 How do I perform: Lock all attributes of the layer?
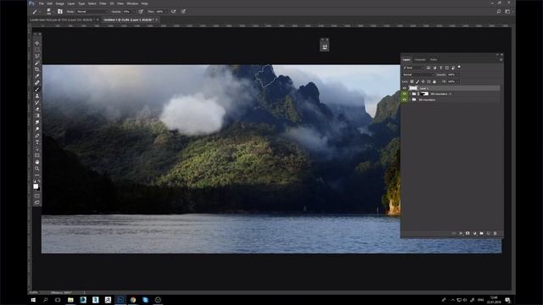434,81
